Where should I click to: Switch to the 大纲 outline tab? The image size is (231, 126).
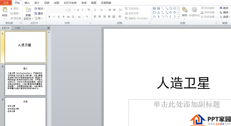[x=17, y=28]
